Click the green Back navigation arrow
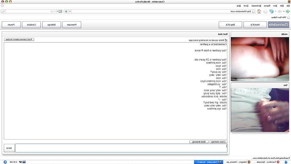This screenshot has width=291, height=164. [x=288, y=11]
